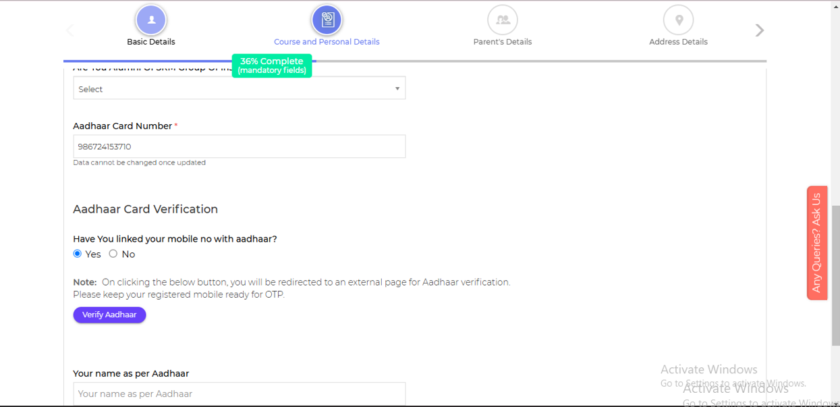Screen dimensions: 840x407
Task: Open the Address Details text label
Action: (678, 42)
